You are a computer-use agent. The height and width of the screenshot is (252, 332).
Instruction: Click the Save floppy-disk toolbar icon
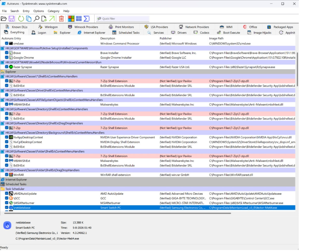pos(11,19)
